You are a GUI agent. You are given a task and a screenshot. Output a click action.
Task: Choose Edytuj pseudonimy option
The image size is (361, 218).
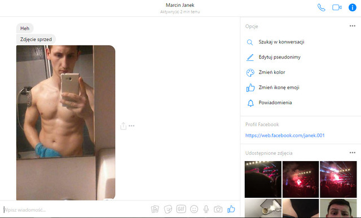280,57
